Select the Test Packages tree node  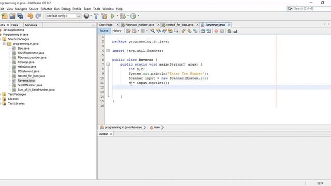tap(17, 94)
